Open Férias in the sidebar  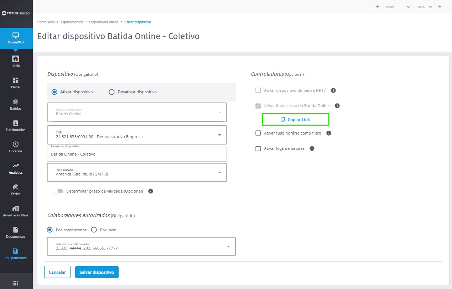coord(16,189)
